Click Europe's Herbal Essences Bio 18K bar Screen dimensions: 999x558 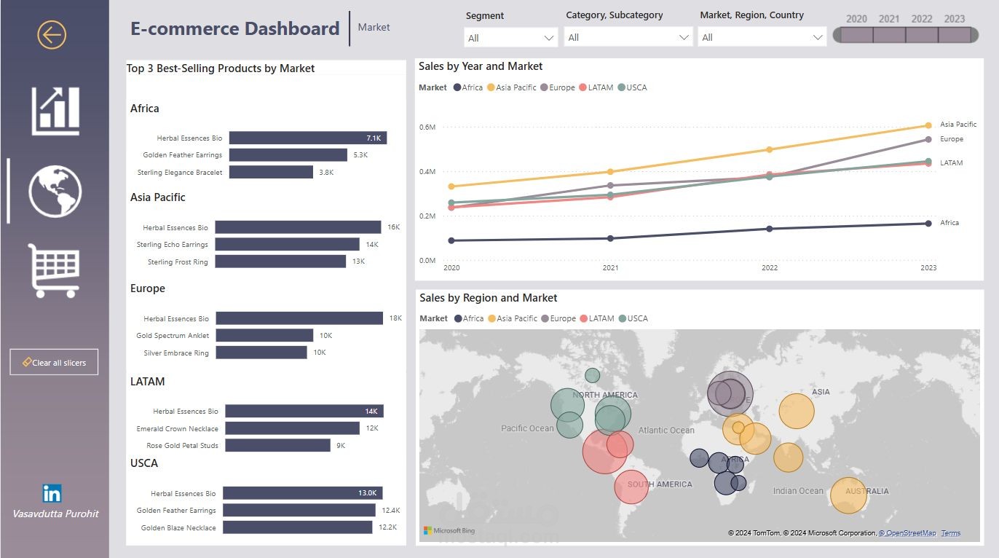click(299, 318)
